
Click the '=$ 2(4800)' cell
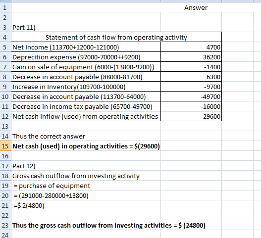tap(86, 205)
